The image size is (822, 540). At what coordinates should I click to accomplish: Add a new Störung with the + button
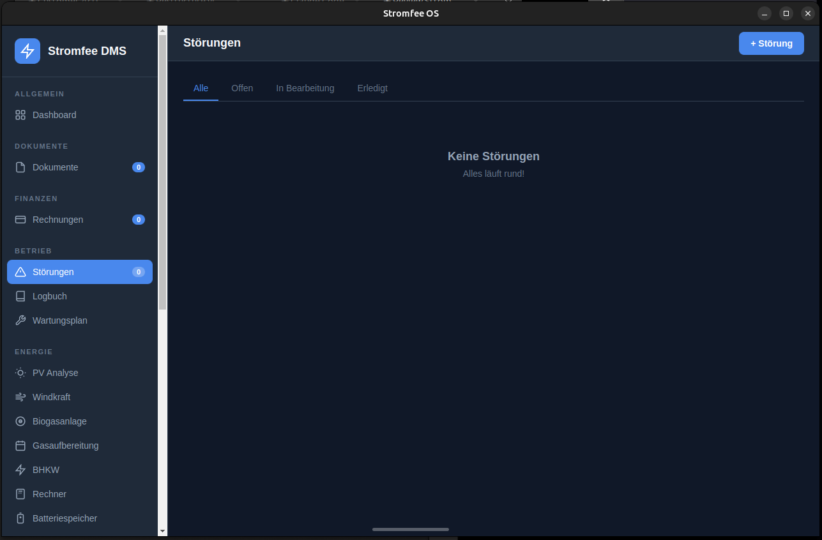click(771, 43)
